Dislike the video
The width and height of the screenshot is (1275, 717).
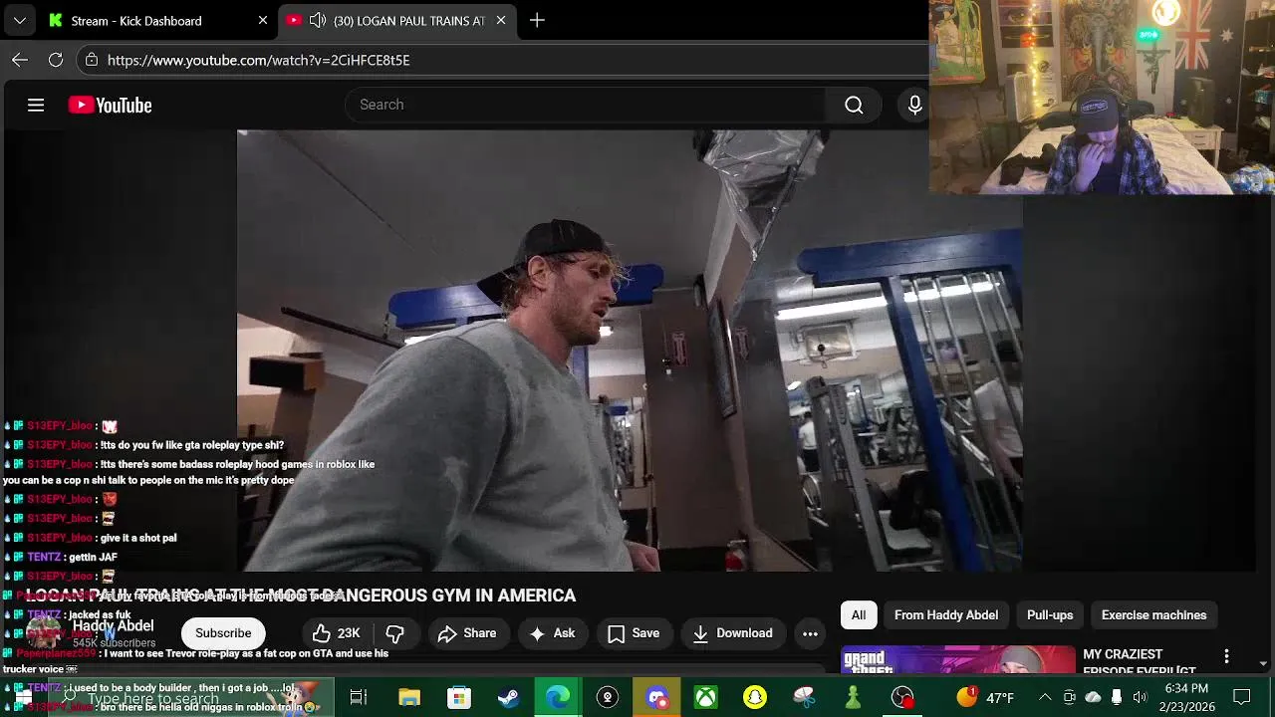point(395,633)
